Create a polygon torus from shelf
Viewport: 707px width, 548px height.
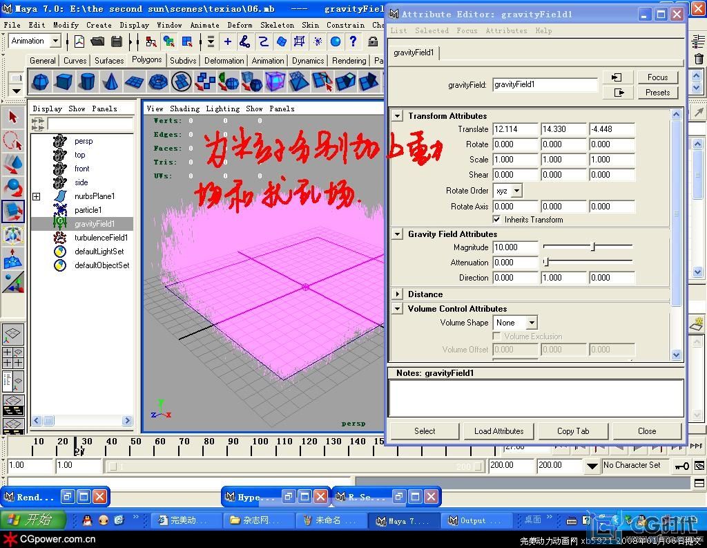[158, 82]
